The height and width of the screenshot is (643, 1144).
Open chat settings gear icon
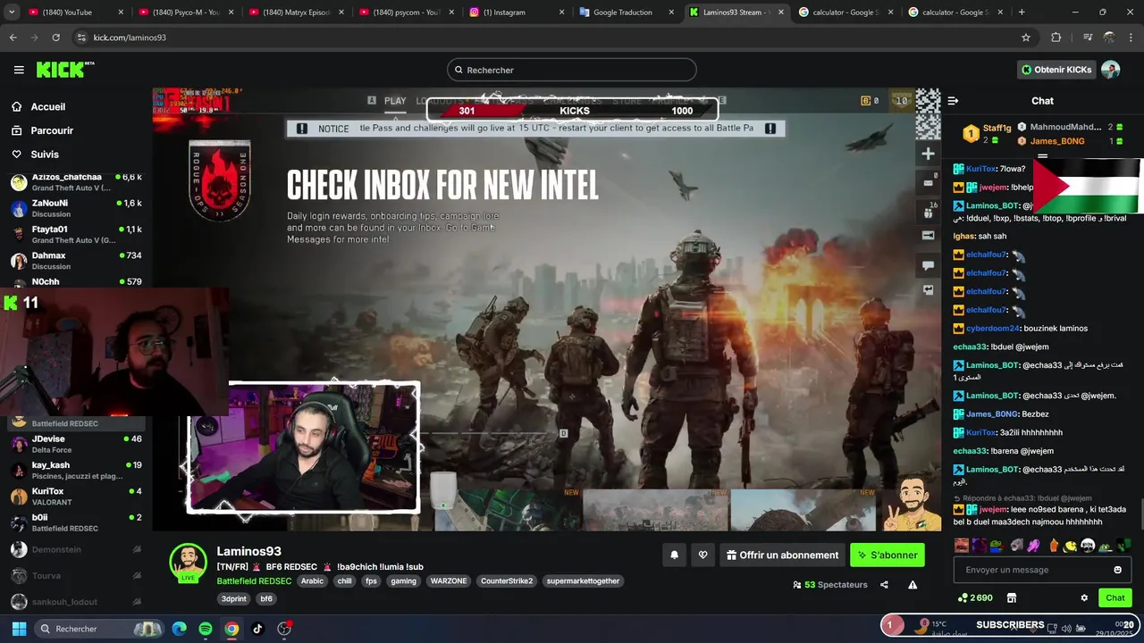coord(1084,598)
